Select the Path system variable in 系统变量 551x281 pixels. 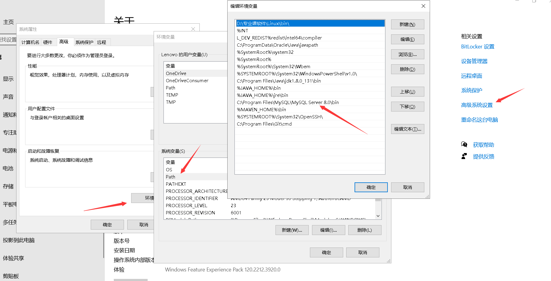[x=196, y=177]
